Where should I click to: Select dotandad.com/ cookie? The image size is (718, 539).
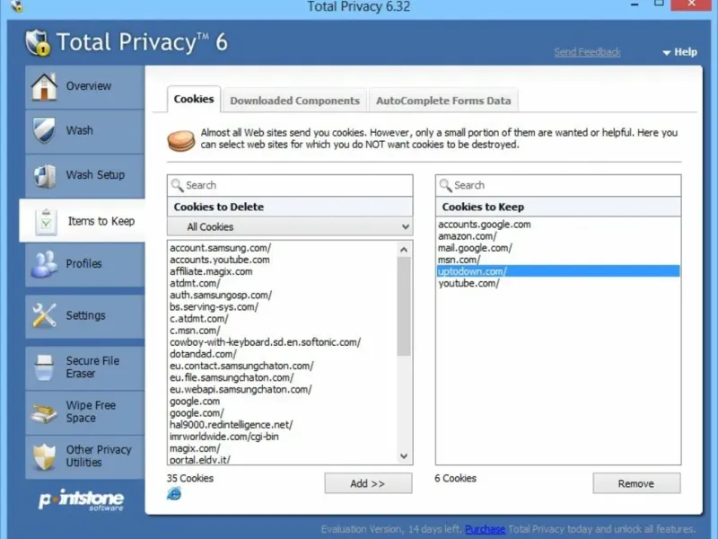(x=204, y=354)
